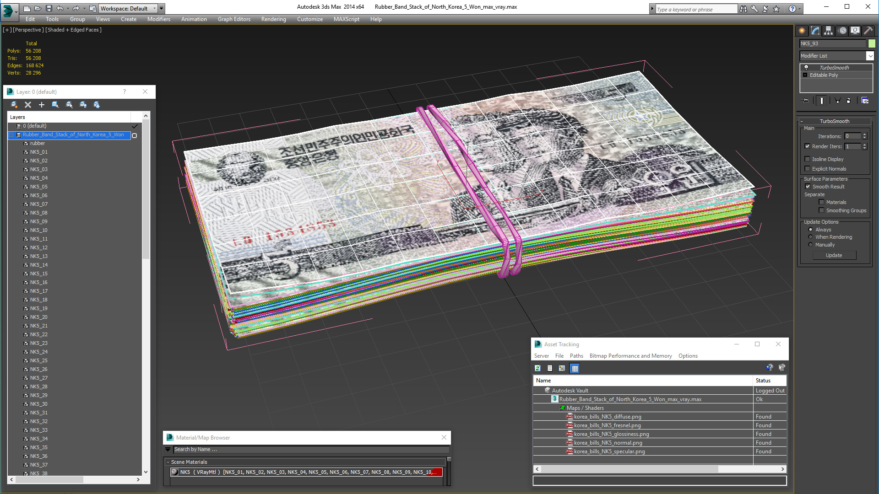Collapse the Rubber_Band_Stack layer tree
The image size is (879, 494).
coord(11,135)
